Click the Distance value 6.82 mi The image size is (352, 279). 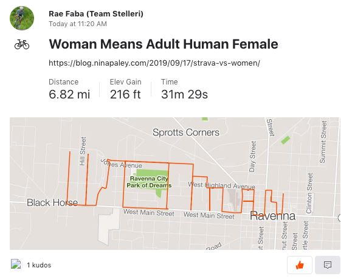pyautogui.click(x=69, y=94)
